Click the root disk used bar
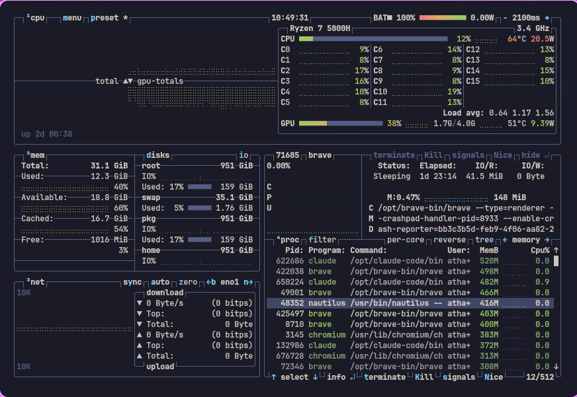 [x=200, y=187]
